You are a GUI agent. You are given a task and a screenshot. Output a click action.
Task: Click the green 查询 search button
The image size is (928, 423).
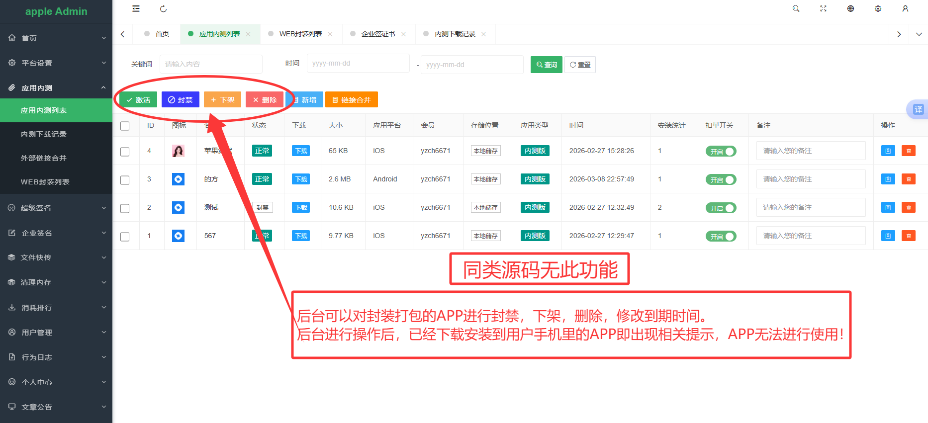(547, 65)
